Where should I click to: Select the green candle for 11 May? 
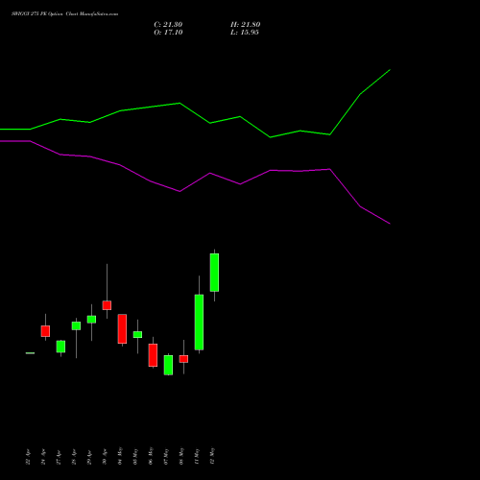tap(199, 322)
